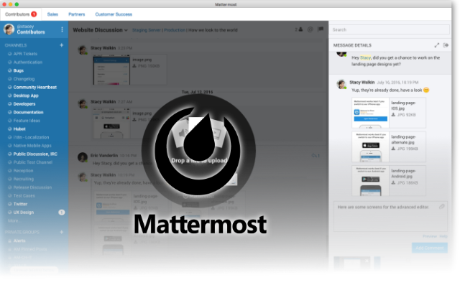Click Eric Vanderlin's avatar in the channel
Image resolution: width=460 pixels, height=303 pixels.
(83, 157)
